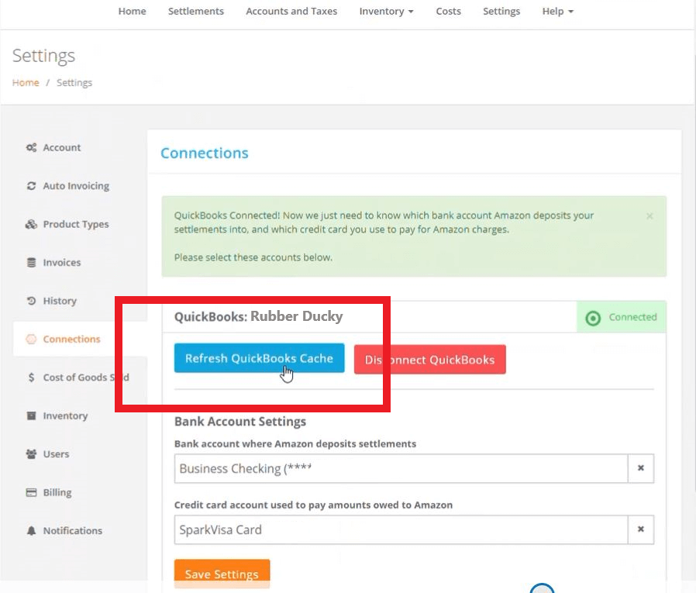
Task: Click the Connections circle icon
Action: [x=31, y=339]
